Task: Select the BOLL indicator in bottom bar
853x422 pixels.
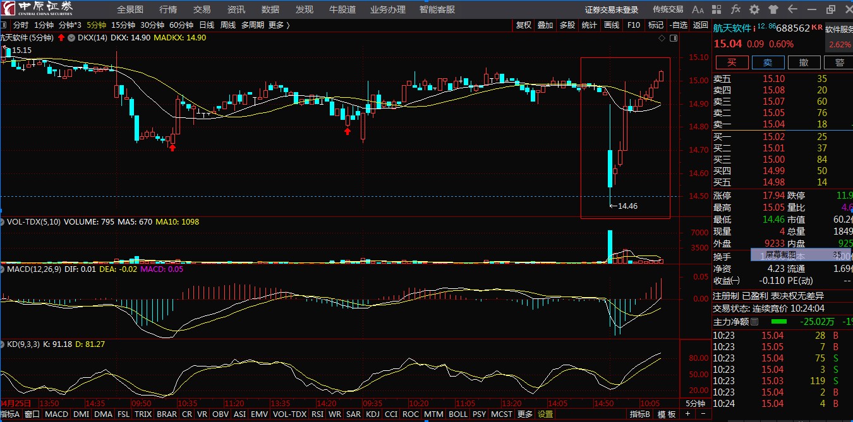Action: [x=458, y=414]
